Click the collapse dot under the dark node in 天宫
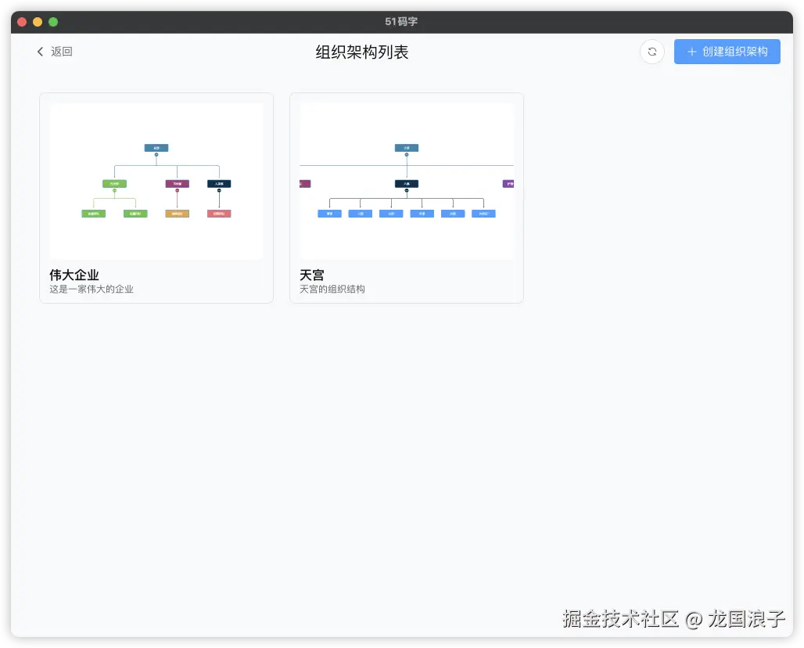This screenshot has height=648, width=804. [x=407, y=189]
